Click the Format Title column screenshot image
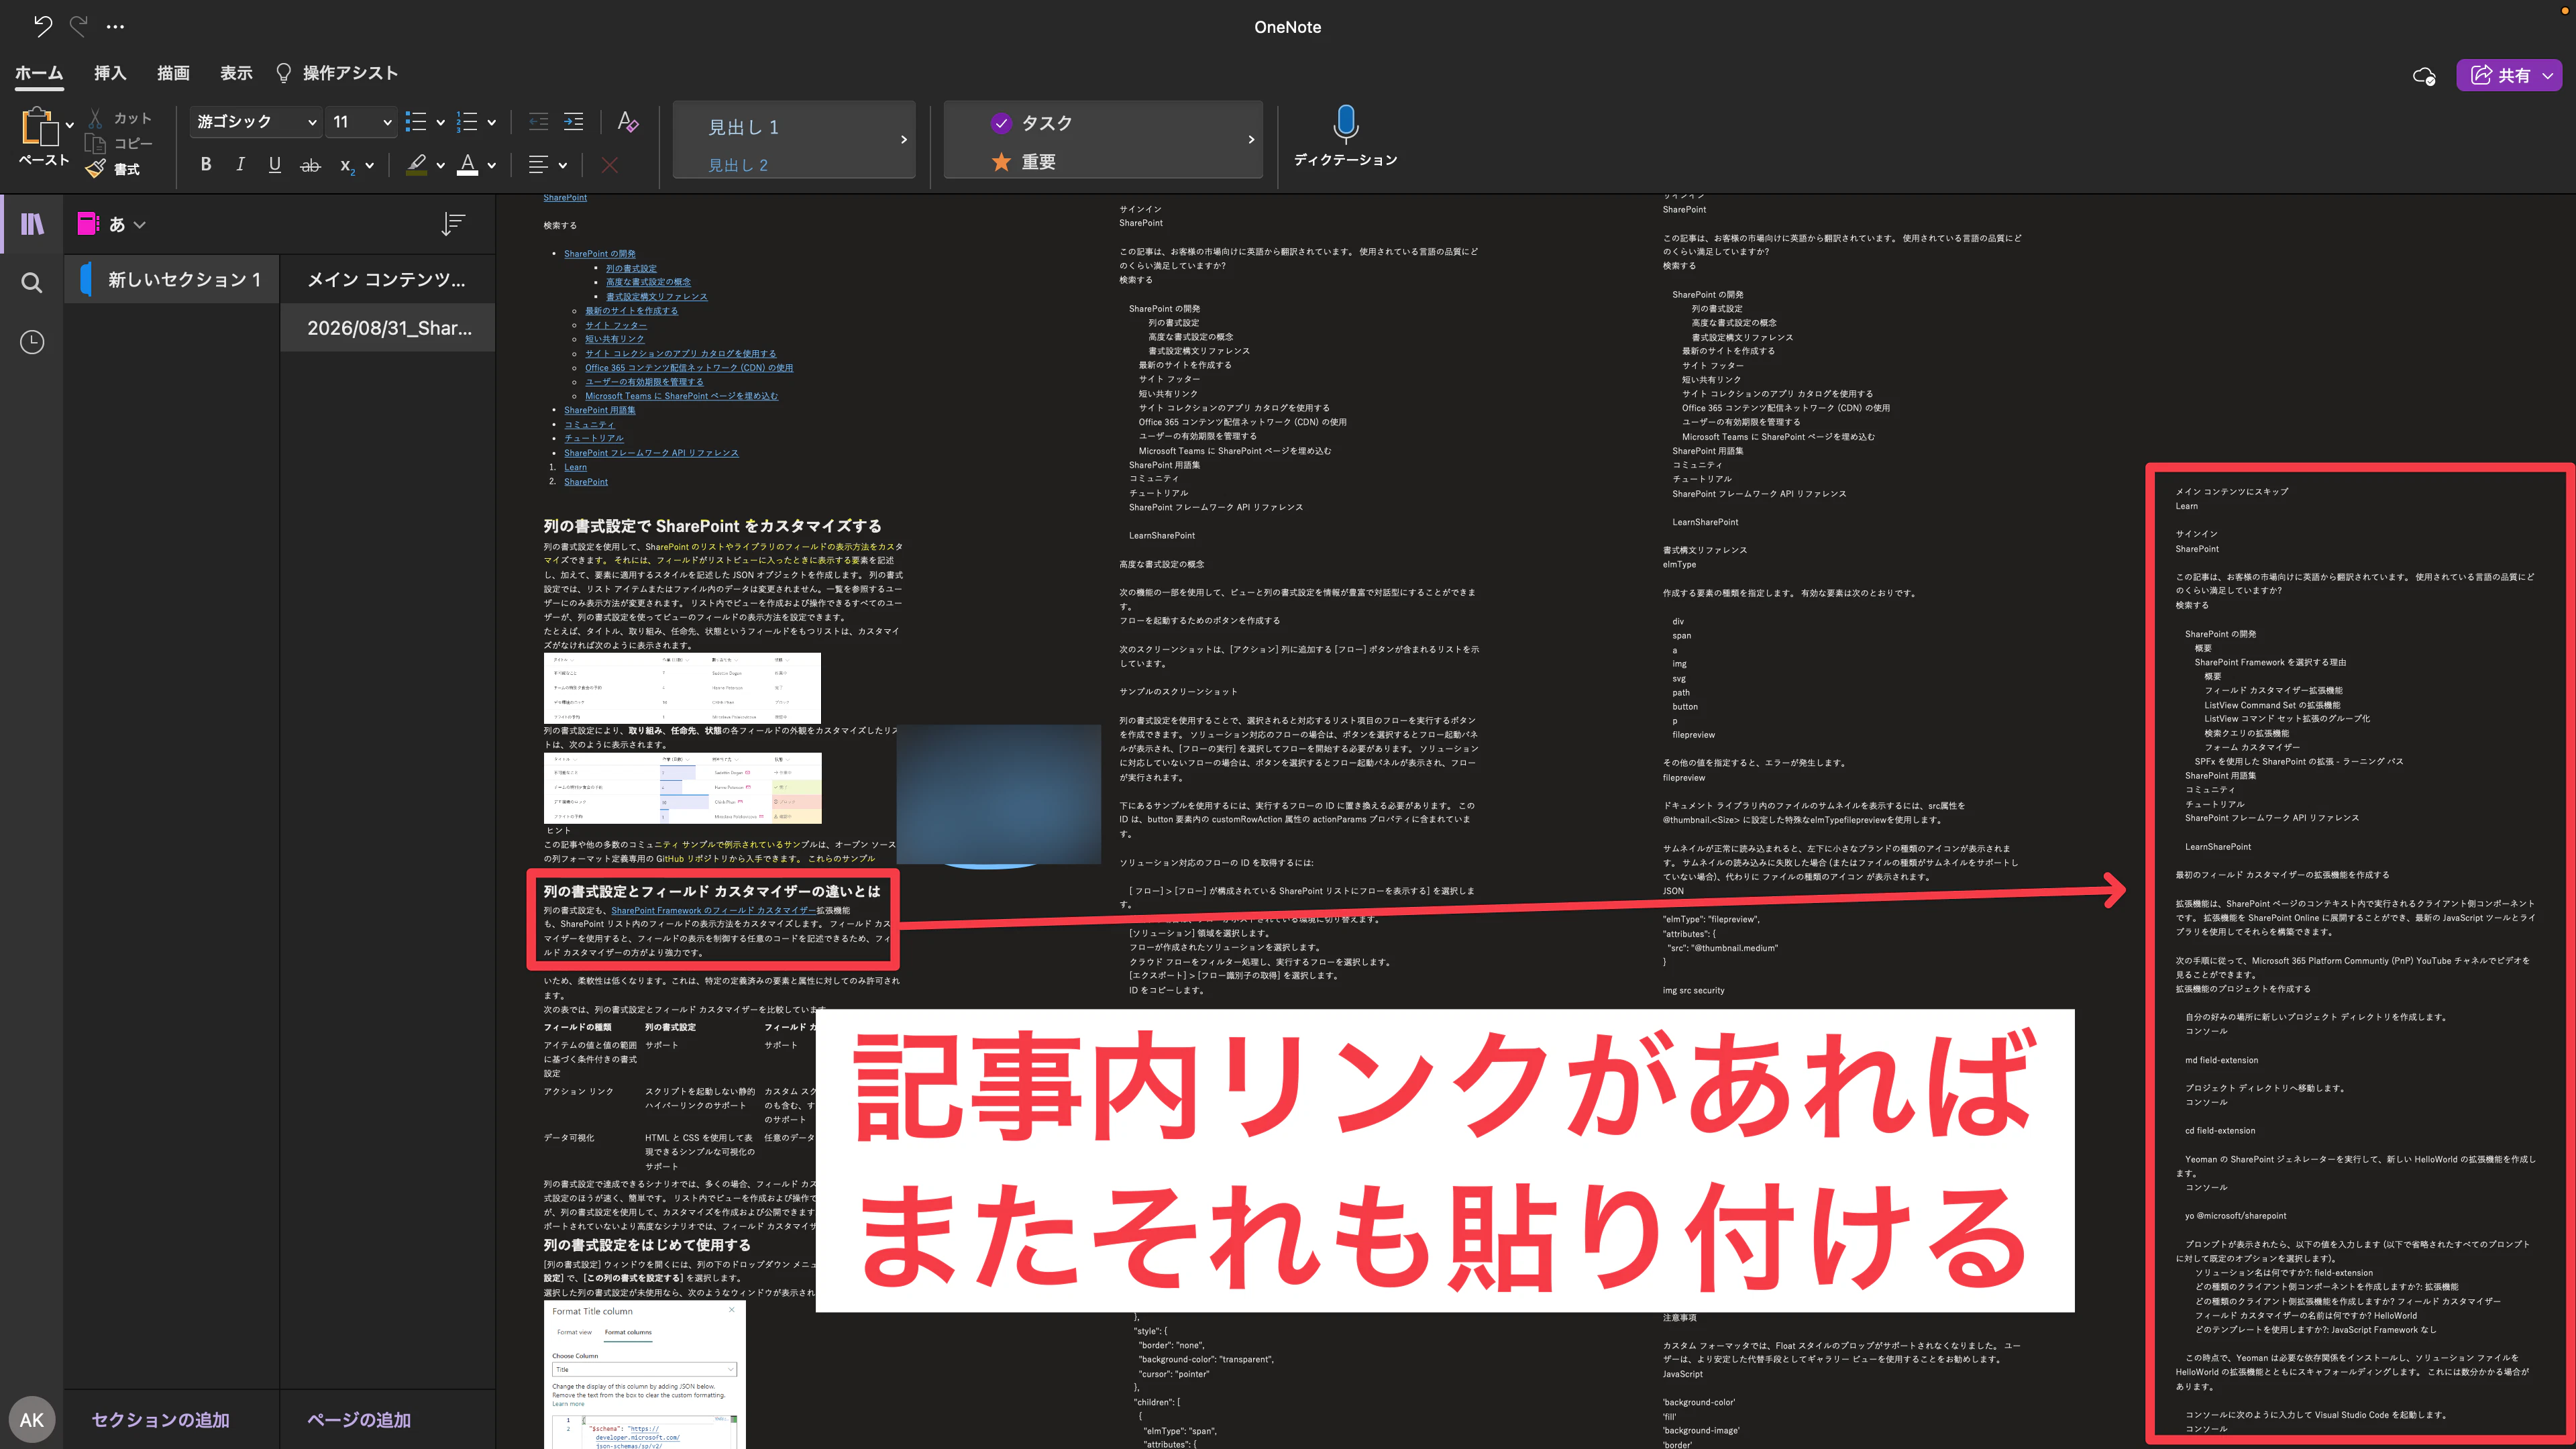Screen dimensions: 2576x1449 (645, 1375)
